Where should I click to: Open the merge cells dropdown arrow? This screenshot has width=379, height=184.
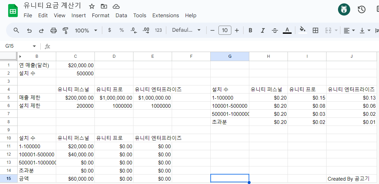pos(336,30)
